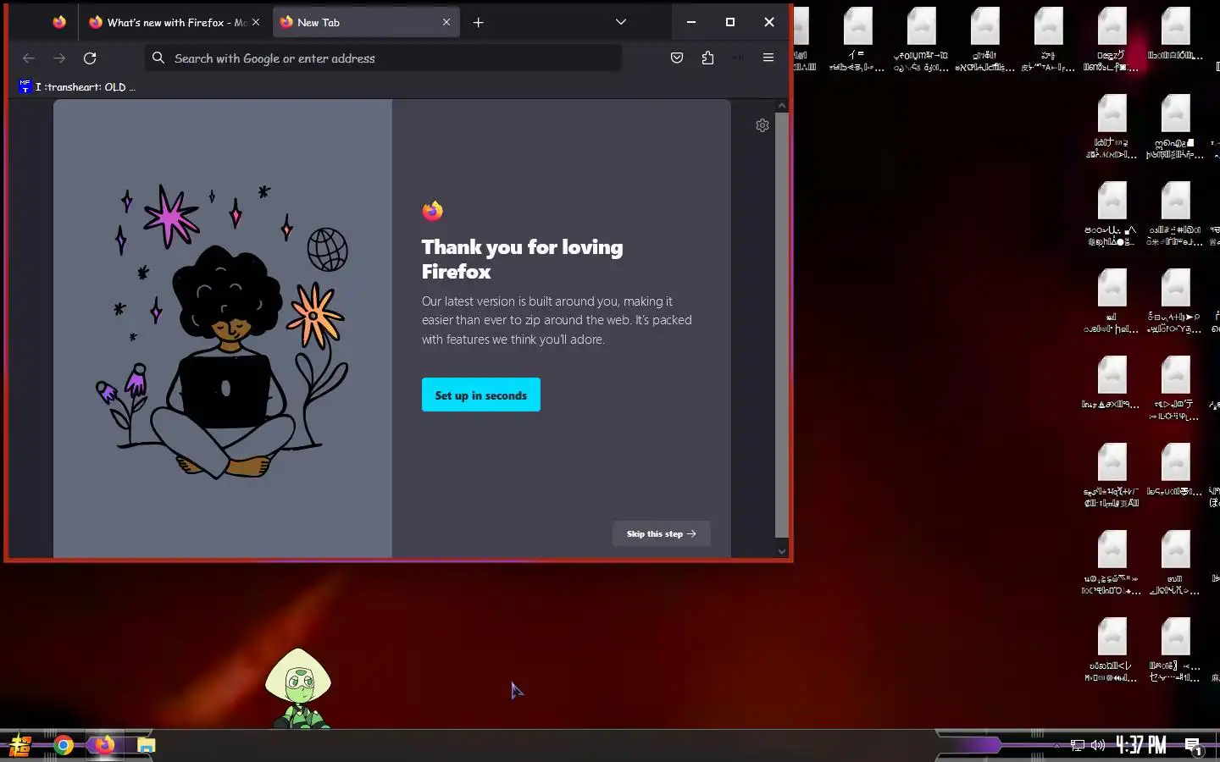The height and width of the screenshot is (762, 1220).
Task: Launch Google Chrome from the taskbar
Action: coord(64,746)
